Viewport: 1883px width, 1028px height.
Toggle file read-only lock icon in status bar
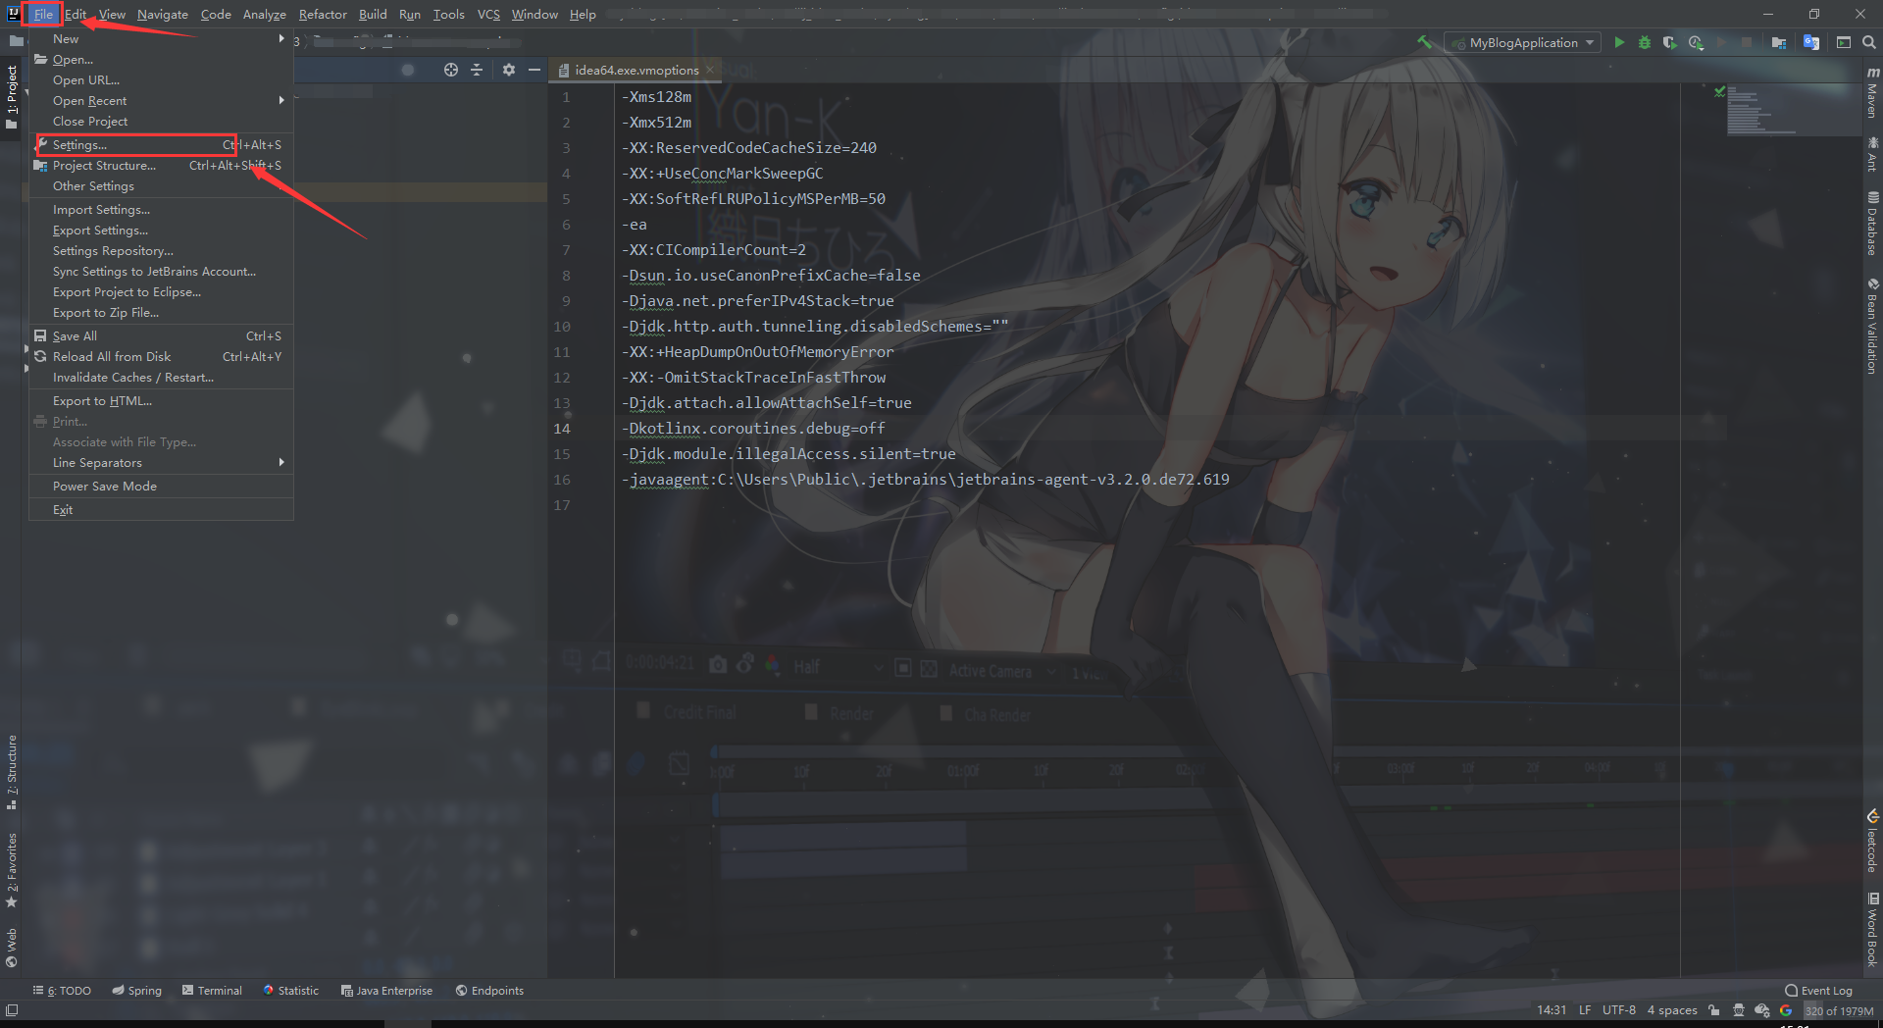[1713, 1010]
